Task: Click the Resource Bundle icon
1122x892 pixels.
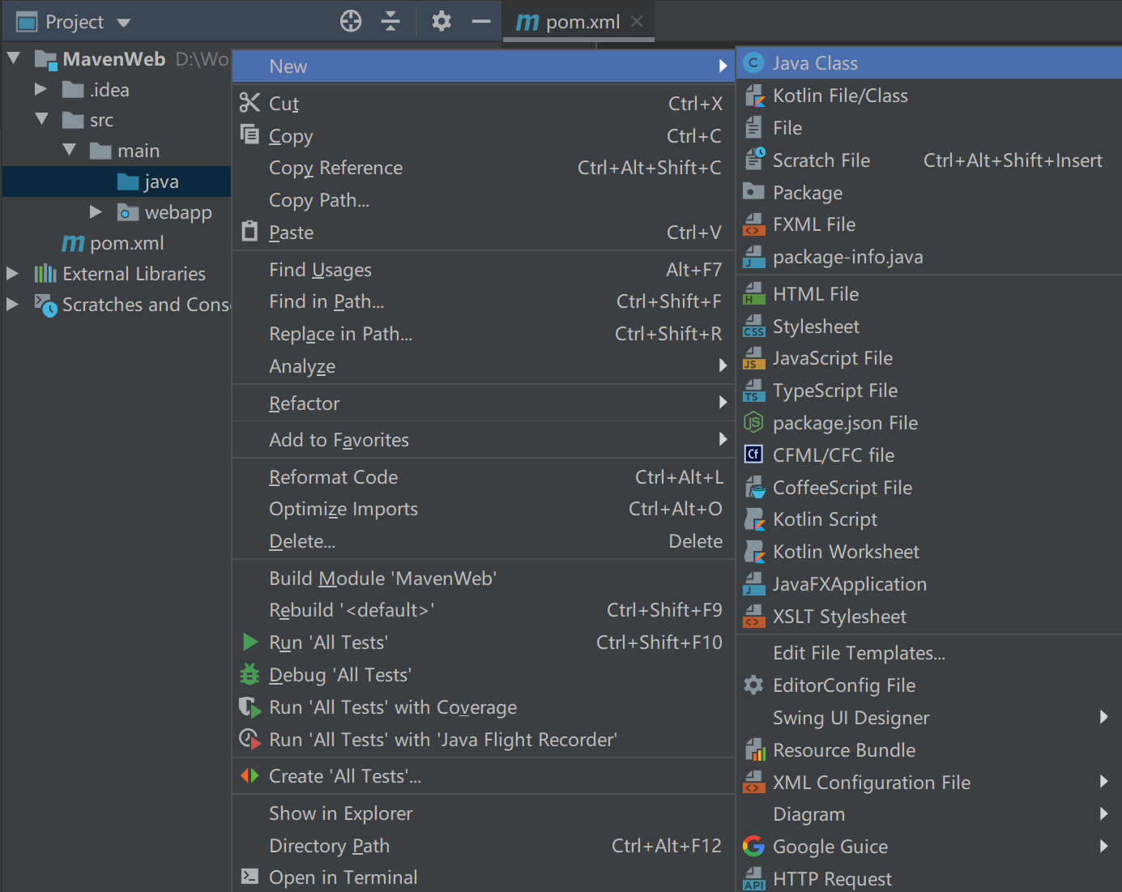Action: click(754, 749)
